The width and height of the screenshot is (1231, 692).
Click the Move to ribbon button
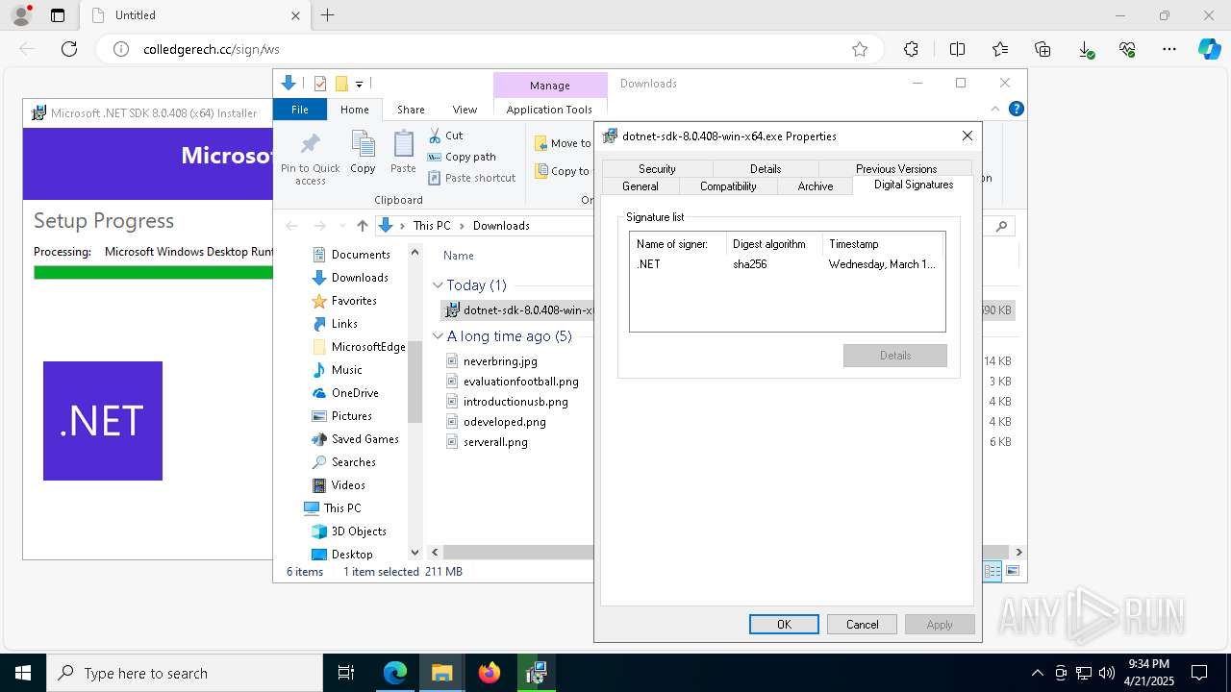point(563,143)
